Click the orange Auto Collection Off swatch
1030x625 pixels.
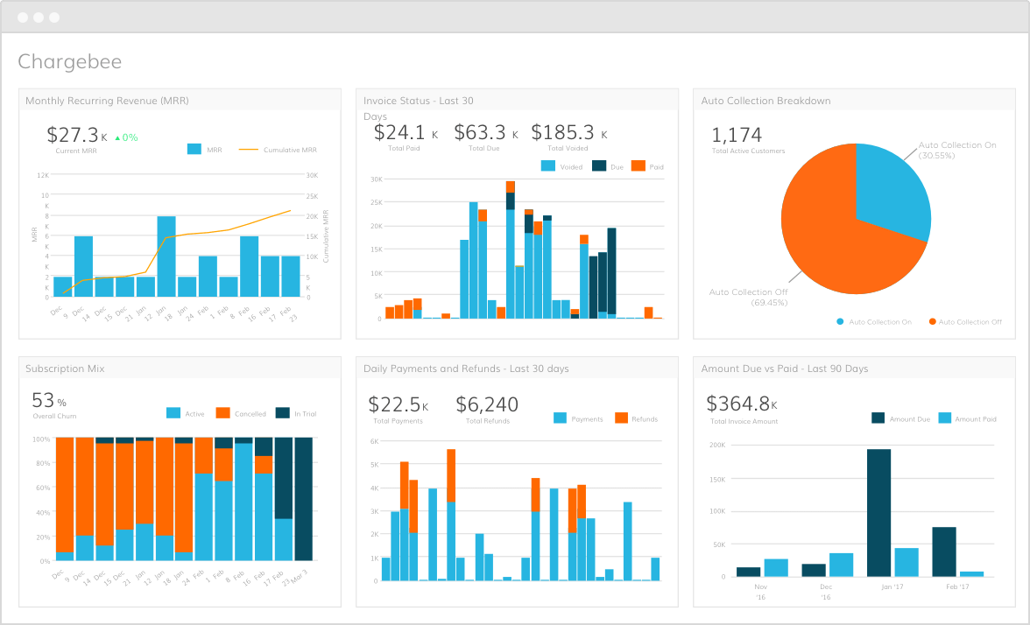tap(933, 322)
